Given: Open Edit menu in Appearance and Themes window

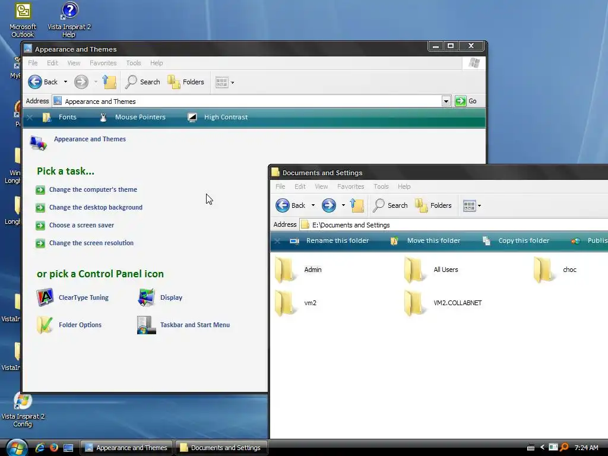Looking at the screenshot, I should pyautogui.click(x=52, y=63).
